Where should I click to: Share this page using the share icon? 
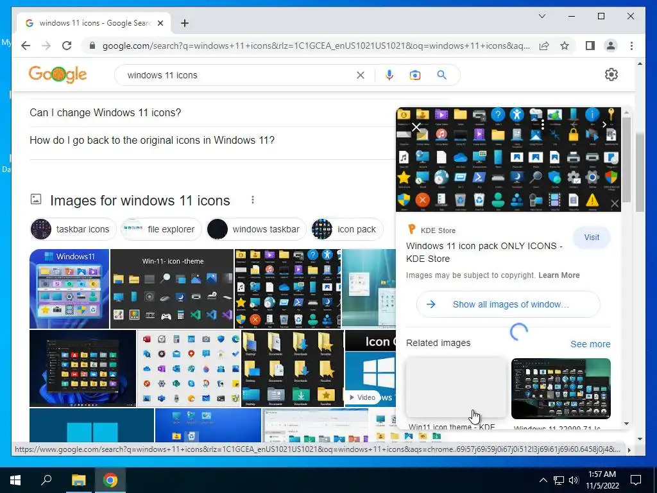(x=544, y=46)
